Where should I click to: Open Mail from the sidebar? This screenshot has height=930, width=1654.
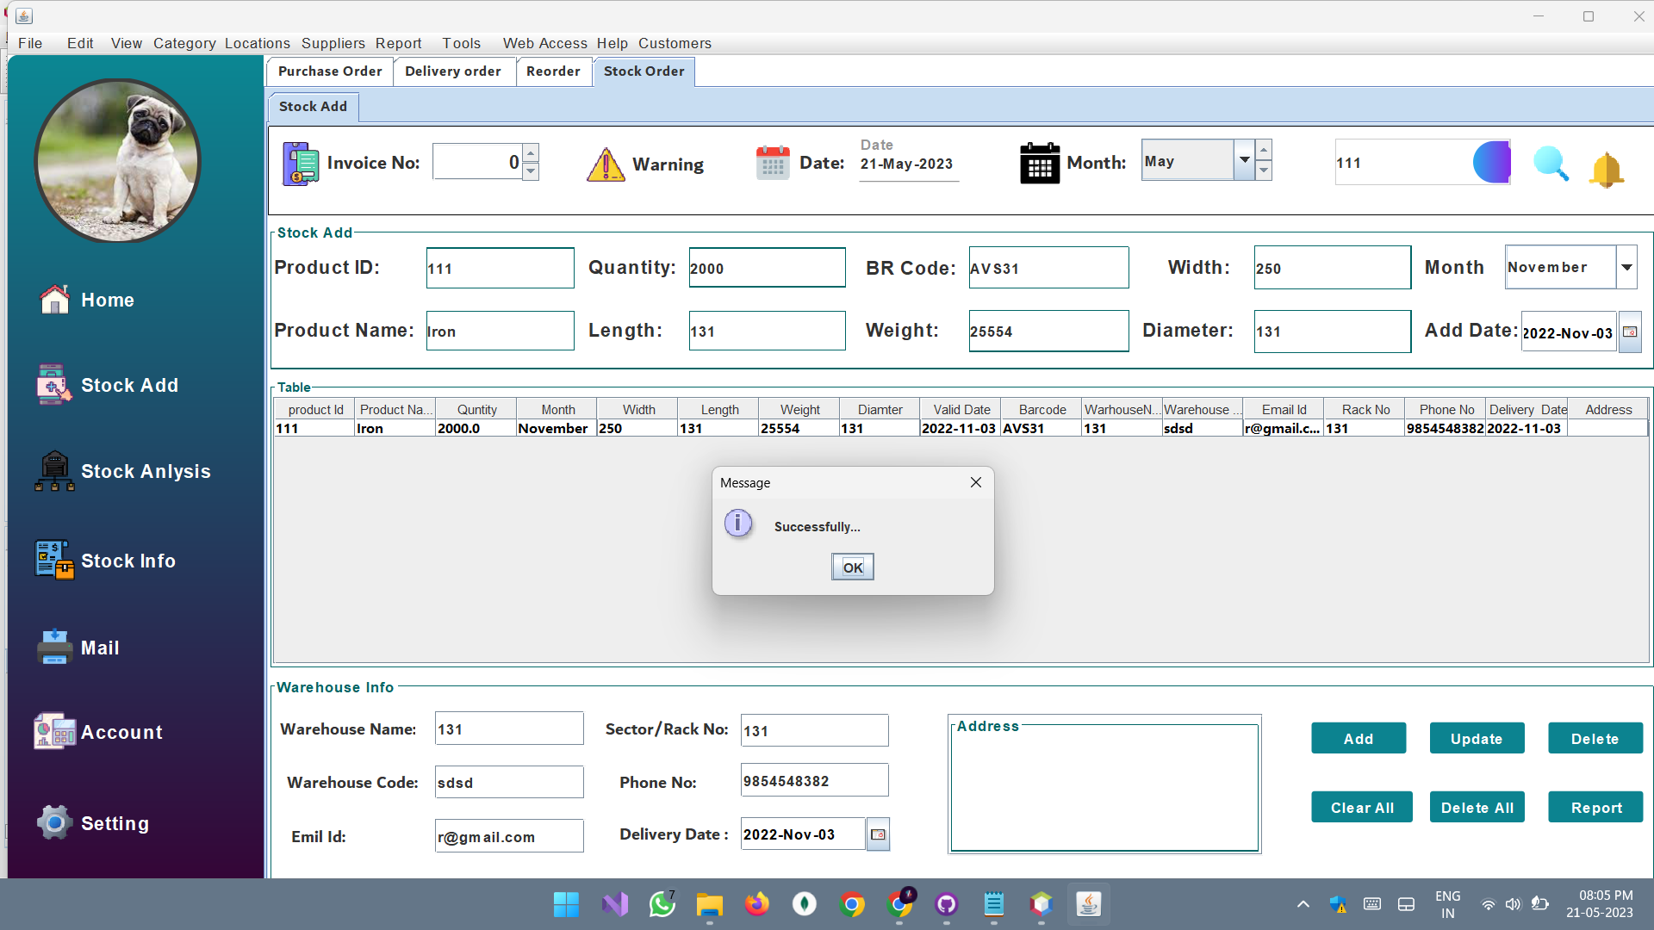coord(100,648)
